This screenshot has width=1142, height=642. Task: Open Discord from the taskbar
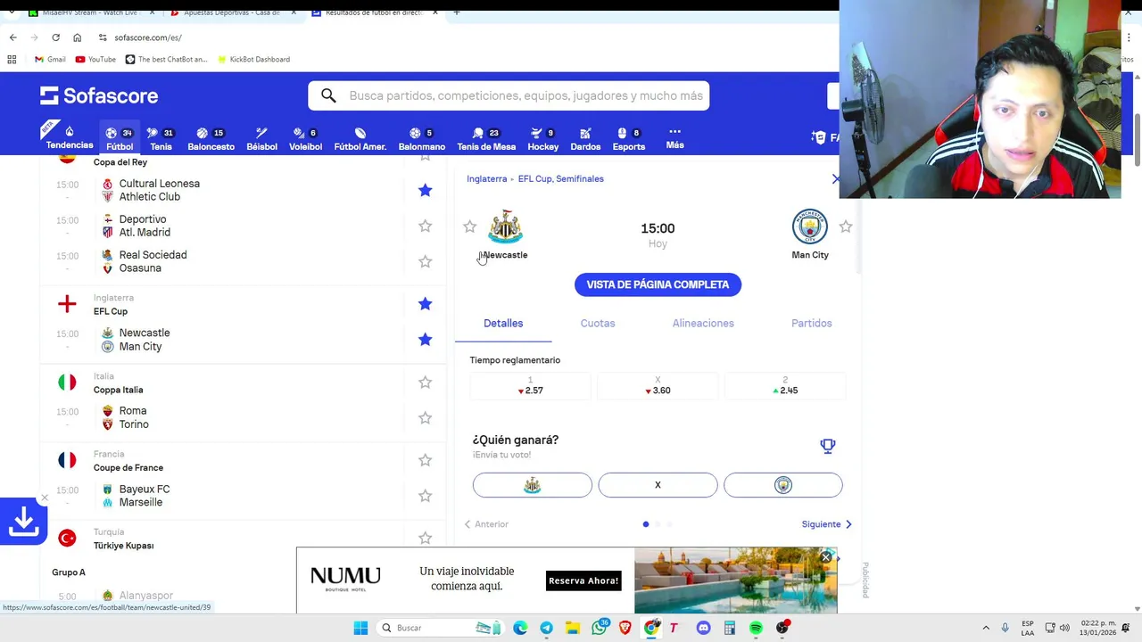[703, 628]
